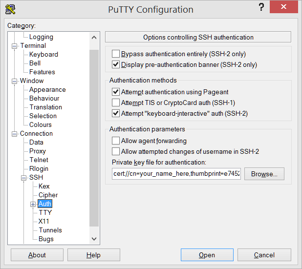Click the Cancel button
302x269 pixels.
(x=264, y=255)
